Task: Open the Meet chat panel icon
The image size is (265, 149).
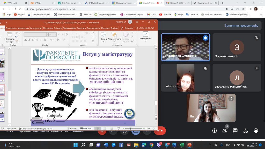Action: pos(235,131)
